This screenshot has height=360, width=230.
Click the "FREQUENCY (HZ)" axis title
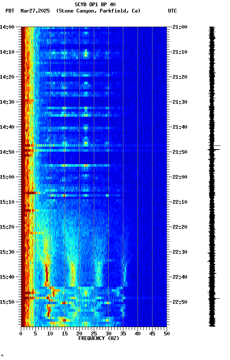pyautogui.click(x=99, y=338)
